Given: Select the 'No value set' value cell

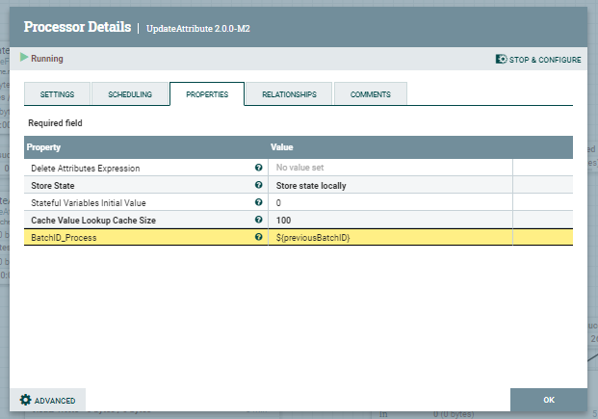Looking at the screenshot, I should [x=390, y=168].
